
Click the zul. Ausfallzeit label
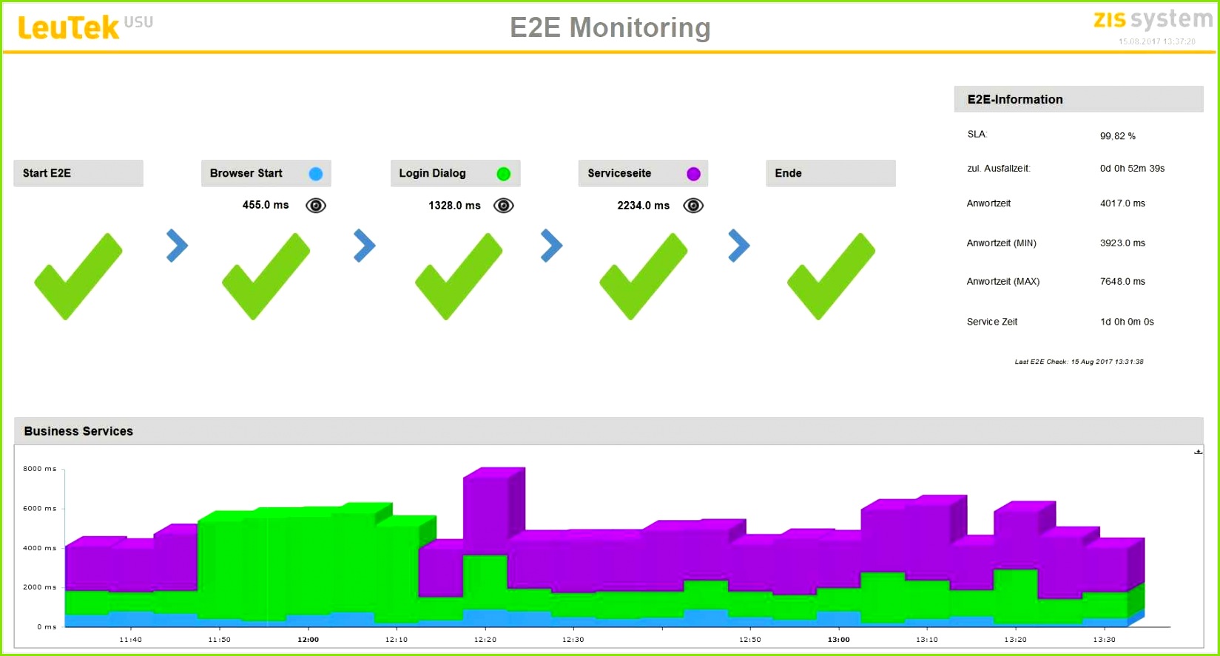tap(999, 169)
